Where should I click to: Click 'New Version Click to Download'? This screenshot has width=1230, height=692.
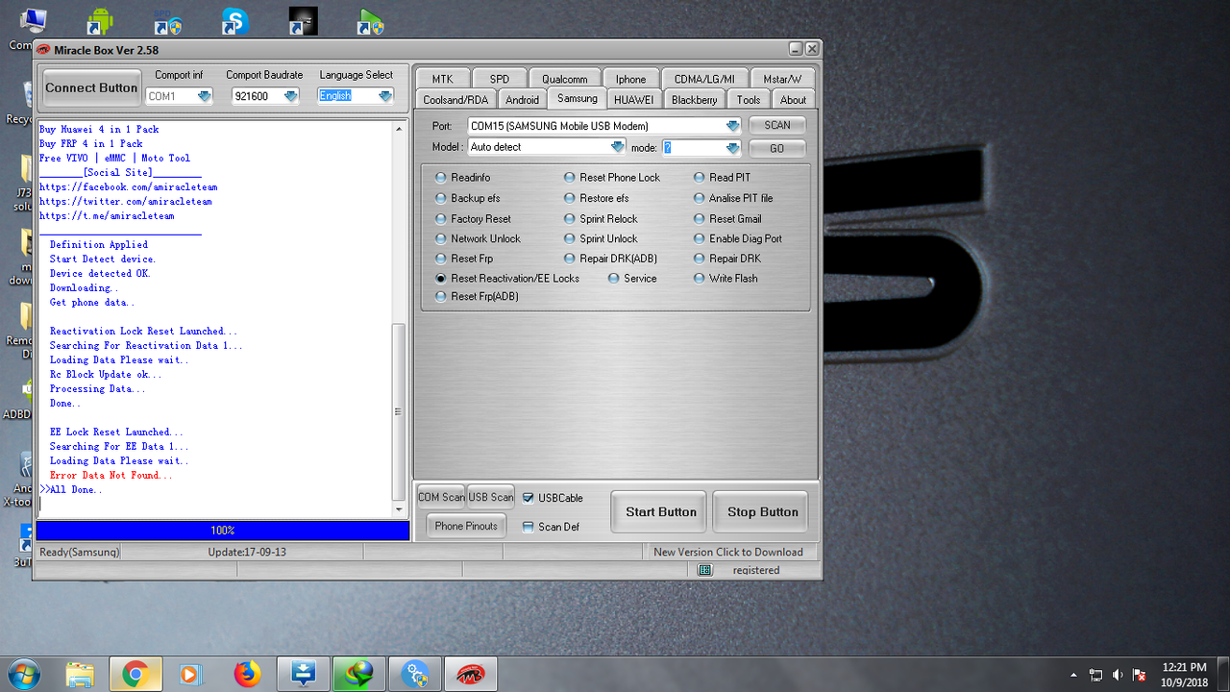(x=728, y=552)
